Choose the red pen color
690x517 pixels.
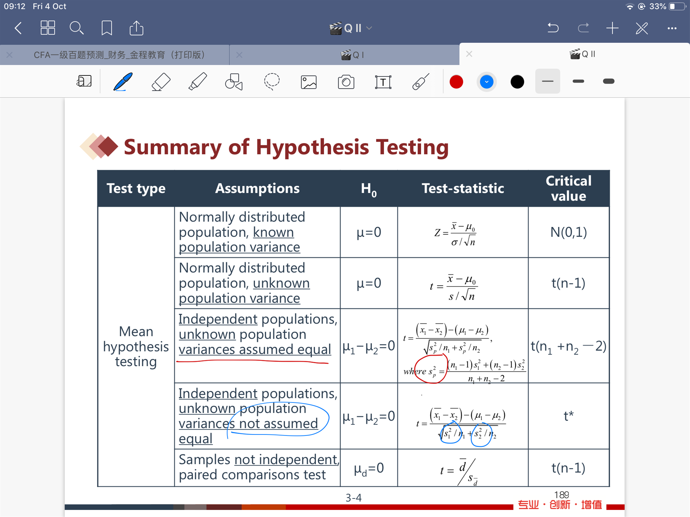(456, 82)
